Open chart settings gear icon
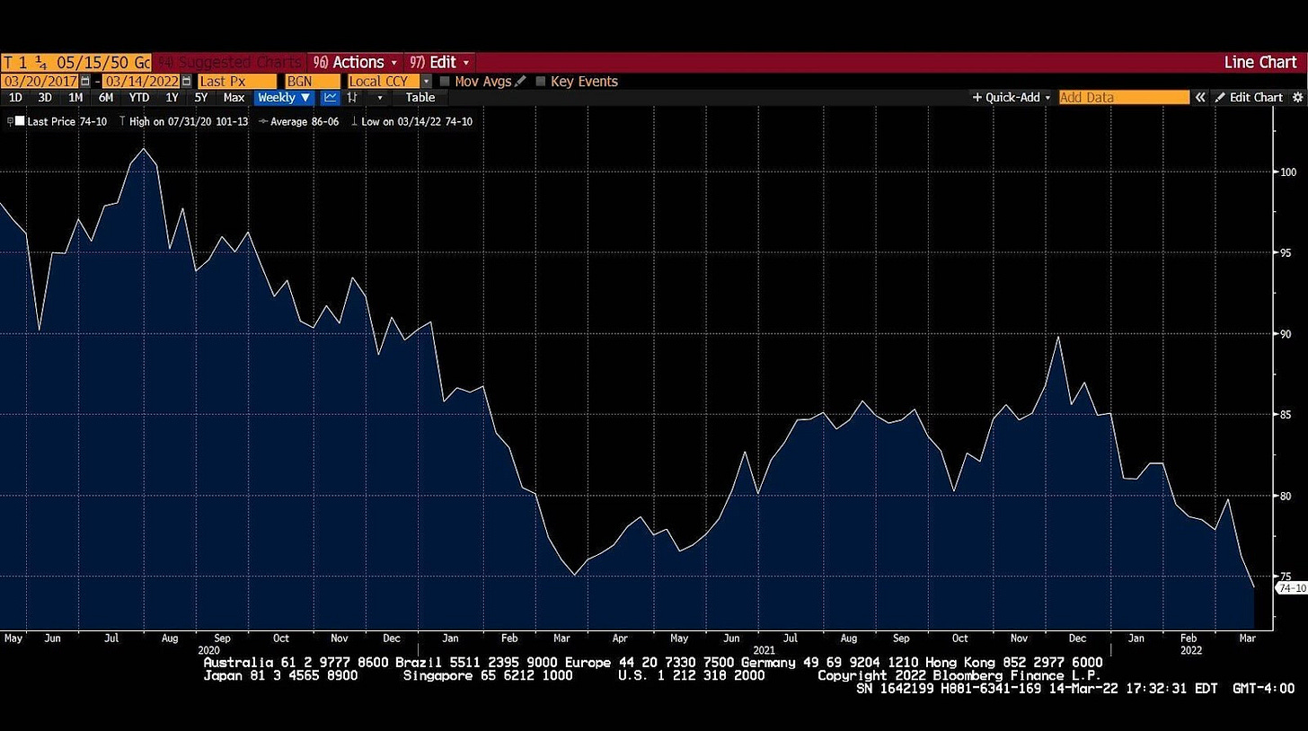 1296,97
